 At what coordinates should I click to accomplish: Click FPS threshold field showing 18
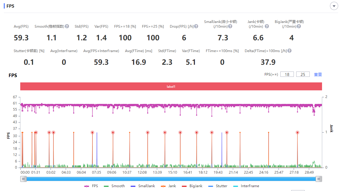point(287,74)
